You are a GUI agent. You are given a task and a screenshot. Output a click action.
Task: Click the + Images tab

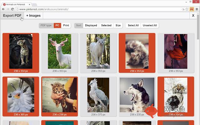coord(33,16)
